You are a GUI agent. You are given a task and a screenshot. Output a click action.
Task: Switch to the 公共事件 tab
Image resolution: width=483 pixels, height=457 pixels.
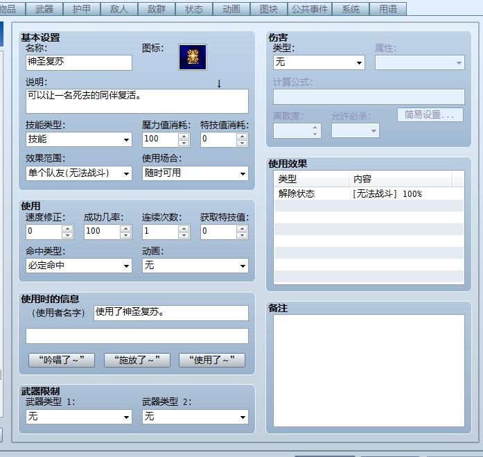(x=310, y=9)
